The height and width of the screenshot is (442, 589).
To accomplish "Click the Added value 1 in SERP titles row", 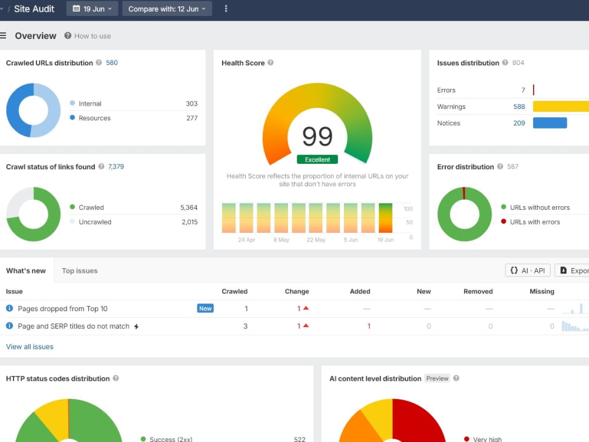I will click(369, 326).
